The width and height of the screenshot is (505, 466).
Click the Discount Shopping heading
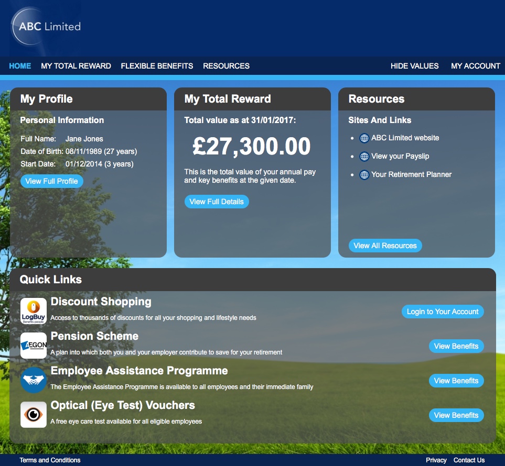coord(101,302)
